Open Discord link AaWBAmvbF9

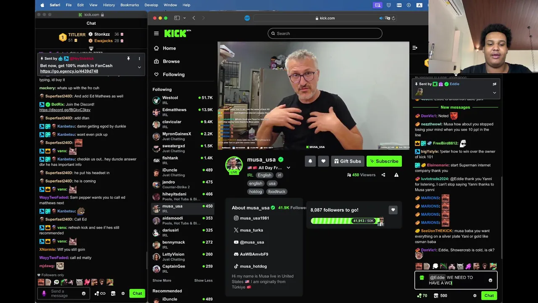point(251,254)
